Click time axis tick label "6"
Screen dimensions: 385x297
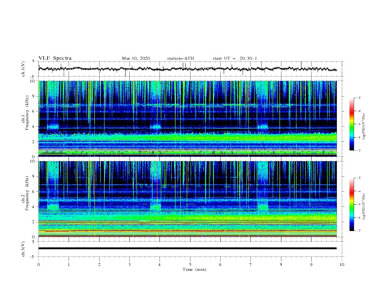pyautogui.click(x=220, y=264)
